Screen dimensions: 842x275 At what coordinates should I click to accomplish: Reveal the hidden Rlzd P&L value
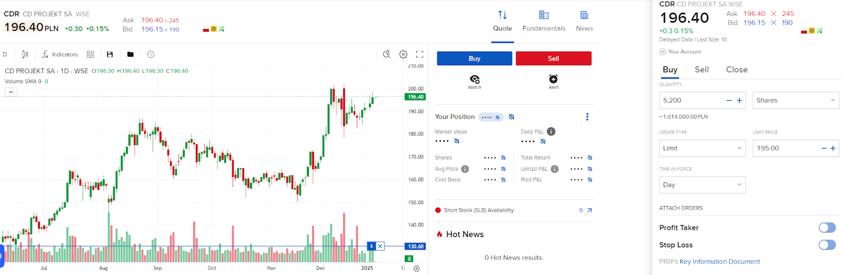click(x=590, y=180)
